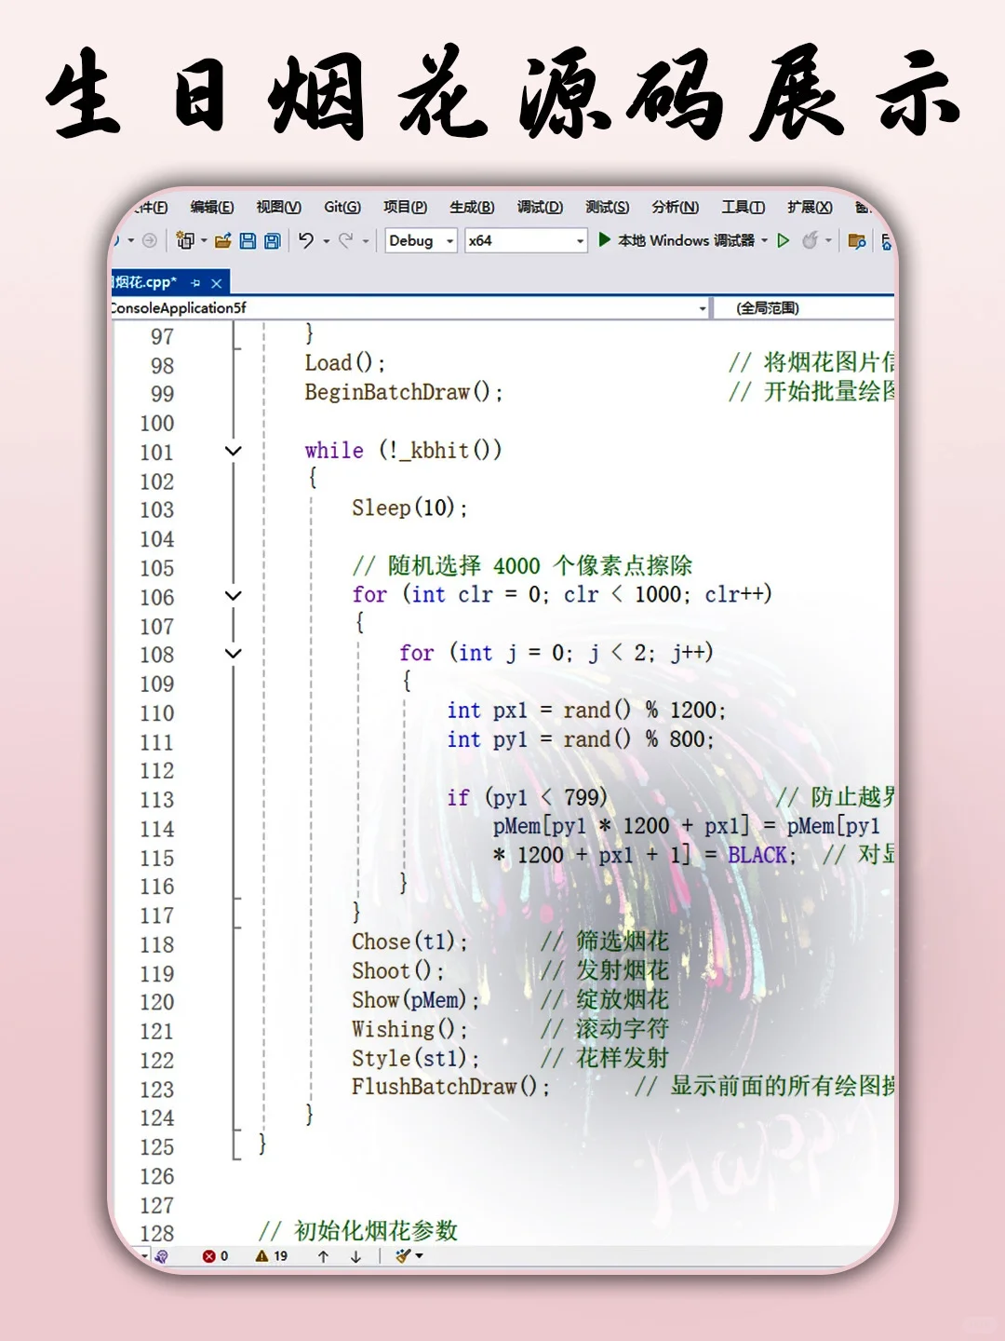Screen dimensions: 1005x1341
Task: Click line number 128 in the gutter
Action: [x=156, y=1233]
